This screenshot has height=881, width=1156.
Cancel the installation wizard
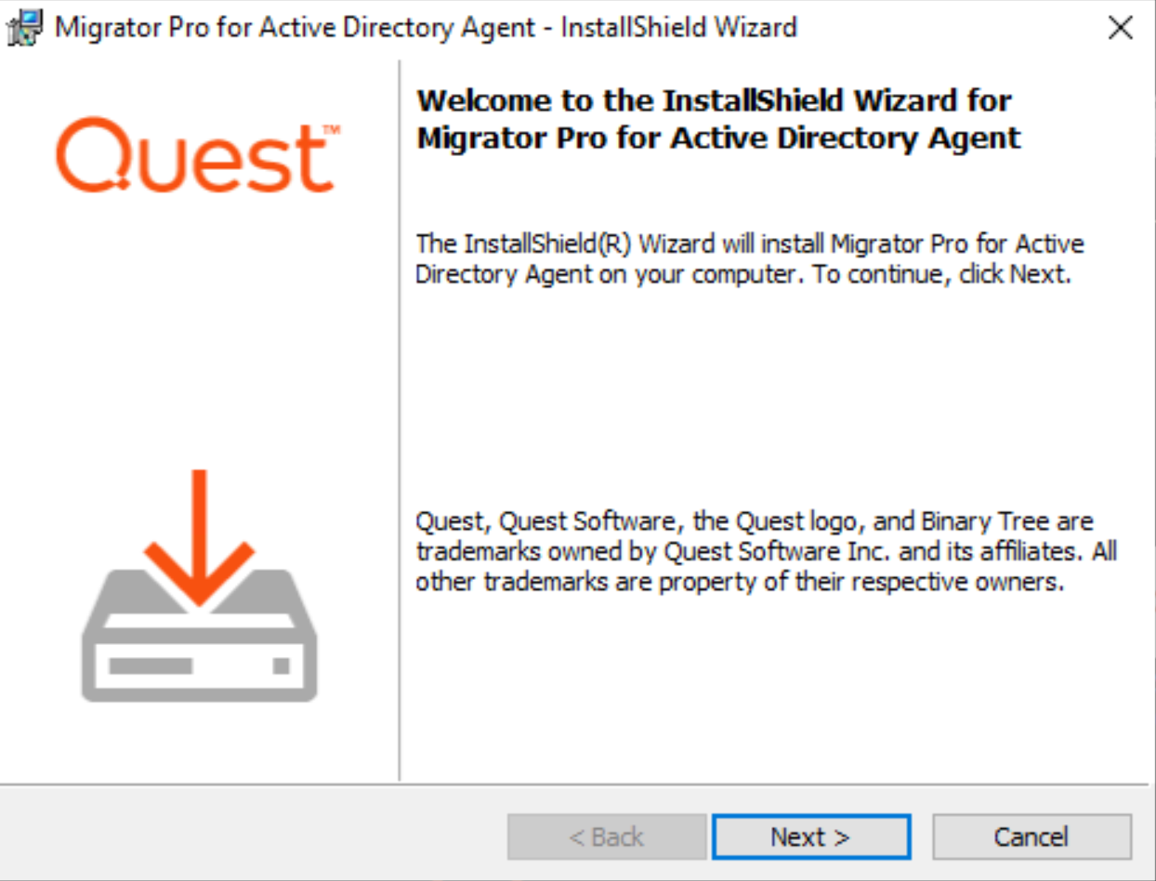coord(1031,837)
